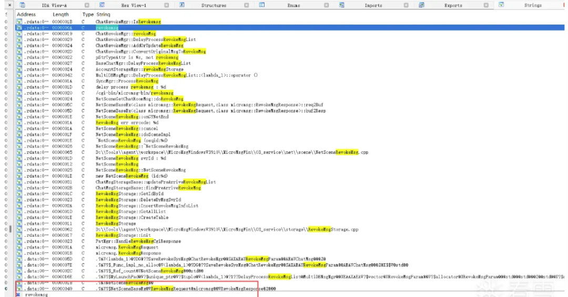This screenshot has width=568, height=297.
Task: Select NetSceneRevokeMsg::cancel row
Action: [290, 128]
